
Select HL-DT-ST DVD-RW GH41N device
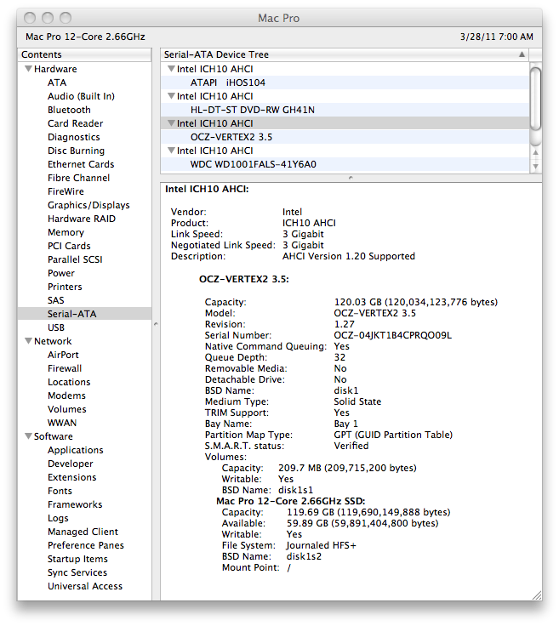coord(345,110)
